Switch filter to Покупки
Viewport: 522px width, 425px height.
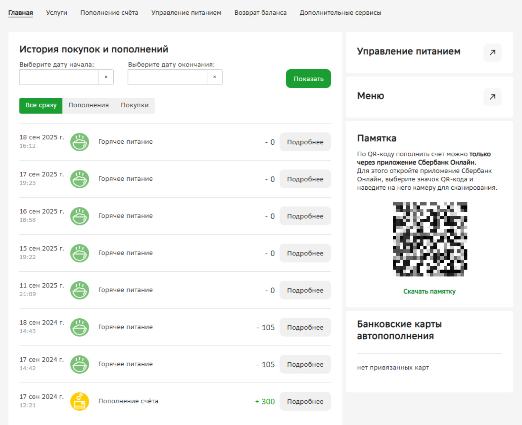(x=135, y=105)
